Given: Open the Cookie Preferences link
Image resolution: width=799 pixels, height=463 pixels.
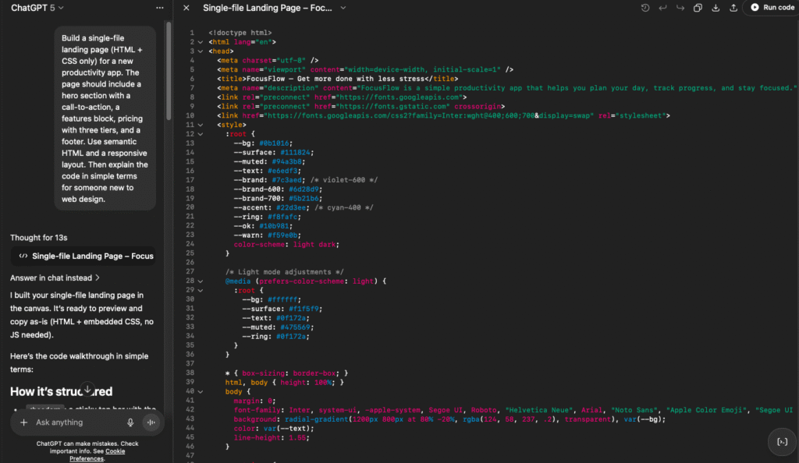Looking at the screenshot, I should pyautogui.click(x=114, y=451).
